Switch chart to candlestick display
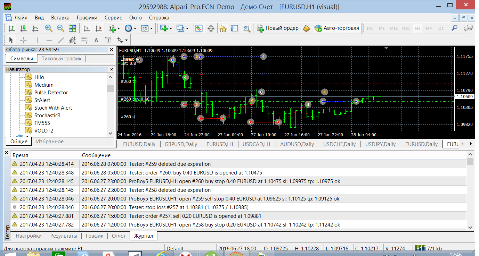This screenshot has width=479, height=256. [24, 28]
